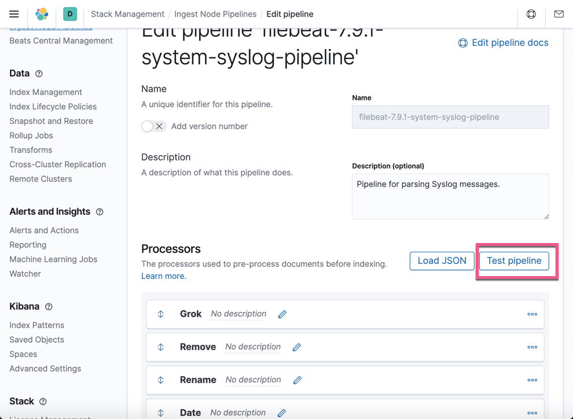Open Advanced Settings in sidebar
The image size is (573, 419).
[45, 369]
